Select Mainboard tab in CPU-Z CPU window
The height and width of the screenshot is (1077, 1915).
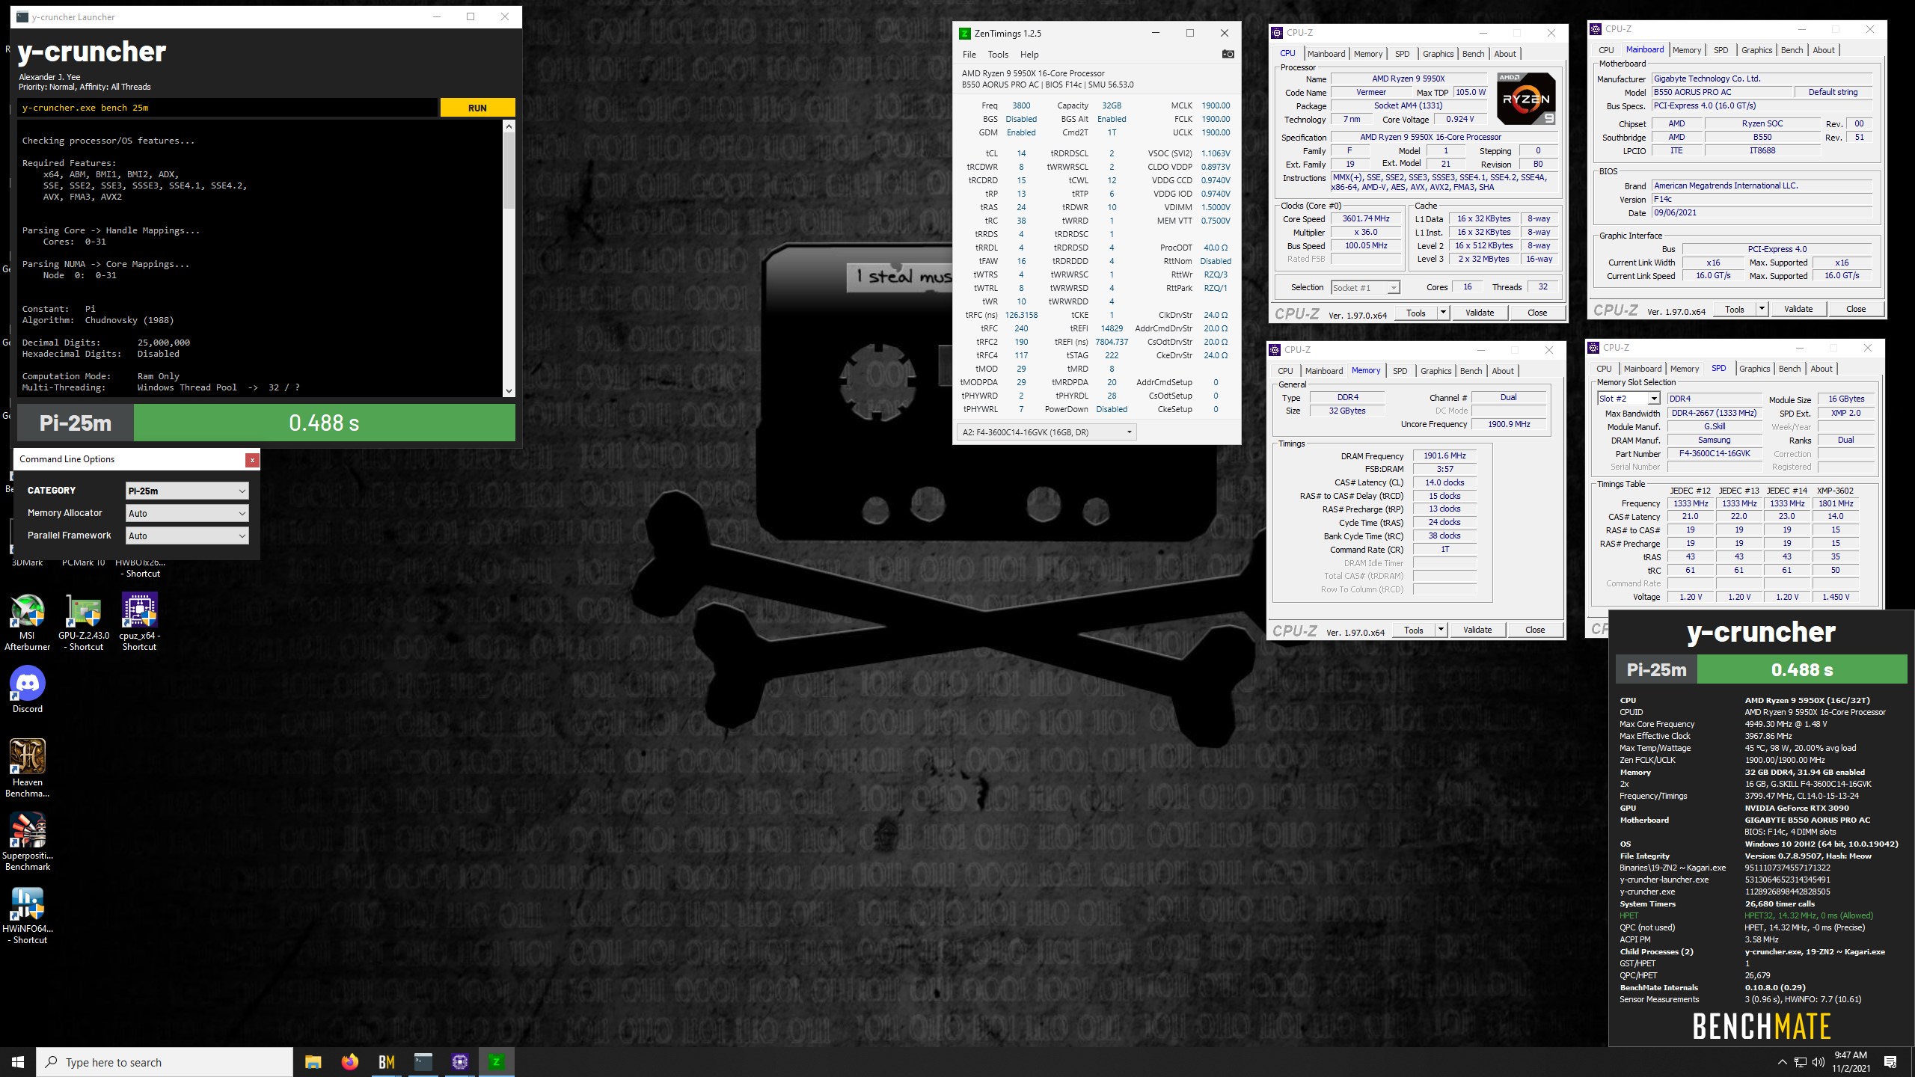tap(1326, 54)
